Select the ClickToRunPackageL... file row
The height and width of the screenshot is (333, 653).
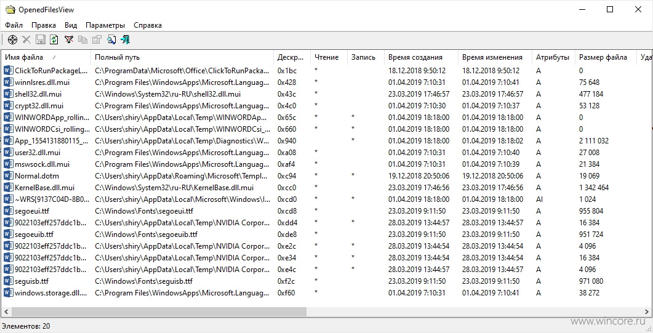tap(326, 70)
